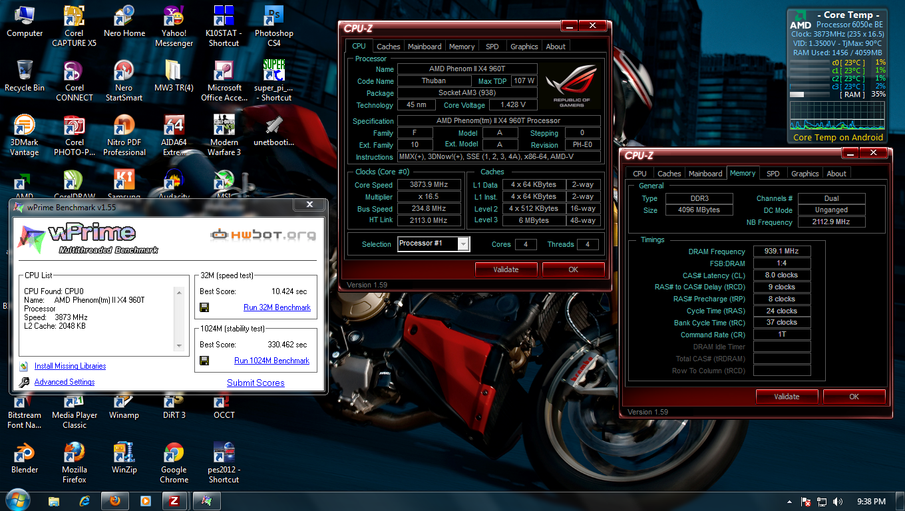
Task: Open unetbootin desktop icon
Action: (273, 130)
